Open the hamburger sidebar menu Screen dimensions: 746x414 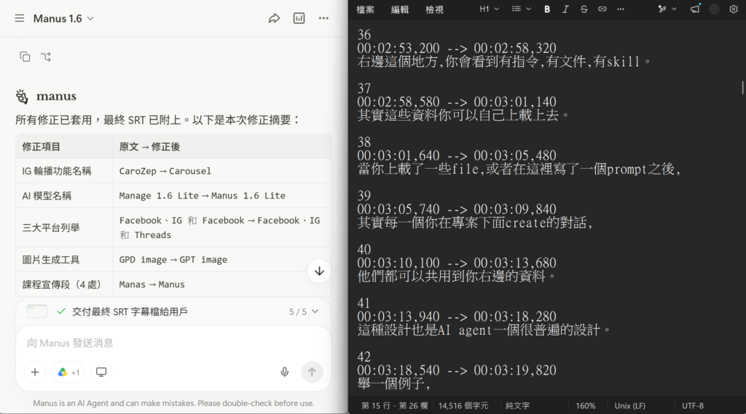tap(19, 18)
